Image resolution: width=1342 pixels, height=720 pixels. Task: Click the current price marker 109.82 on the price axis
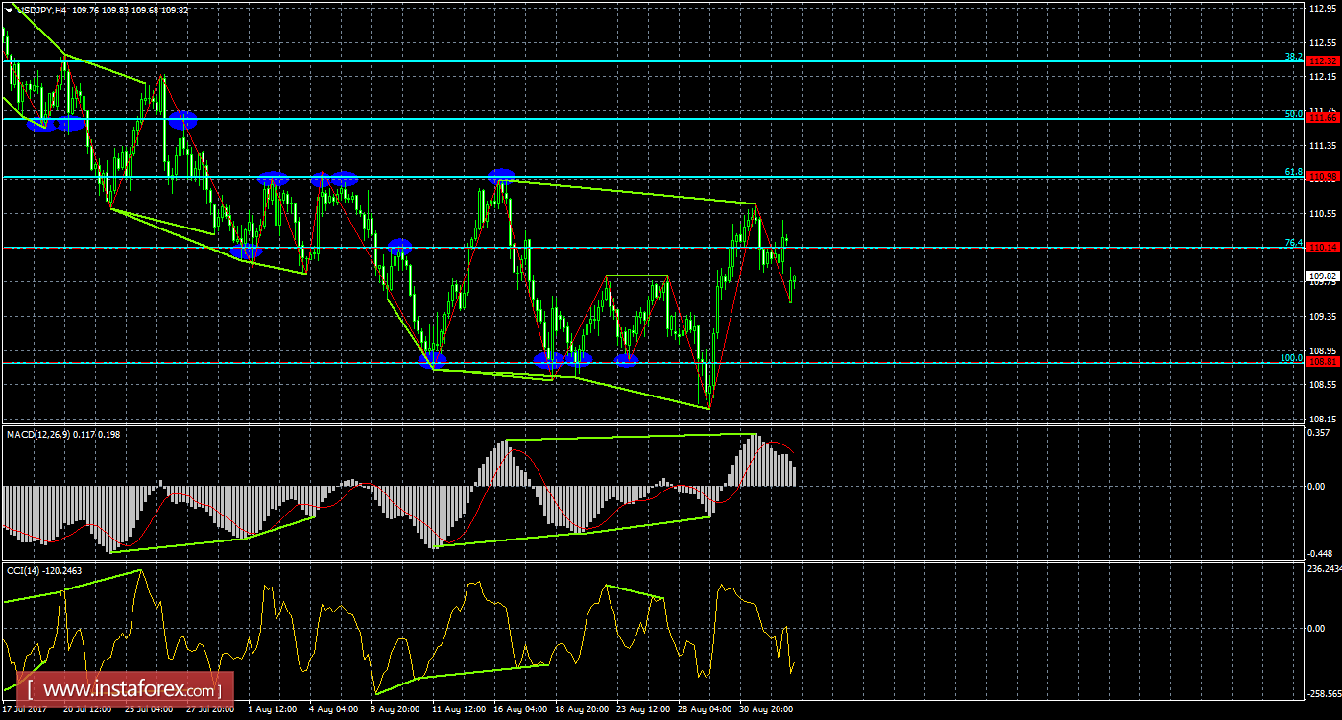[1324, 276]
